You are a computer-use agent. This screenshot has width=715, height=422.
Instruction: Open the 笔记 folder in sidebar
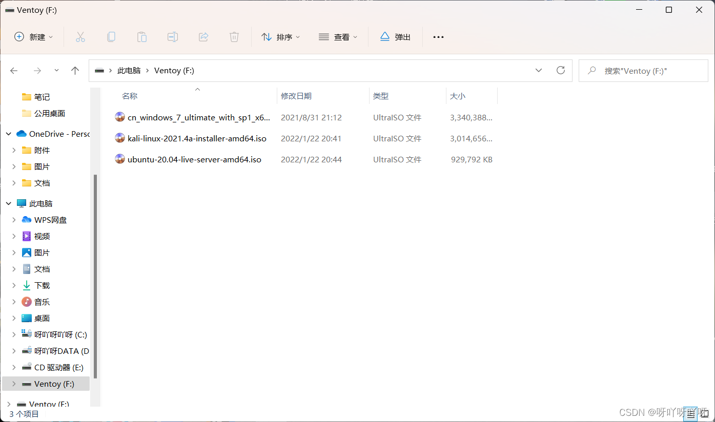click(42, 97)
